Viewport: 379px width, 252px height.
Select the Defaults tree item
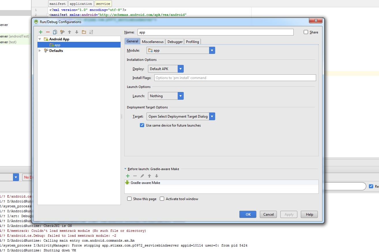[56, 50]
